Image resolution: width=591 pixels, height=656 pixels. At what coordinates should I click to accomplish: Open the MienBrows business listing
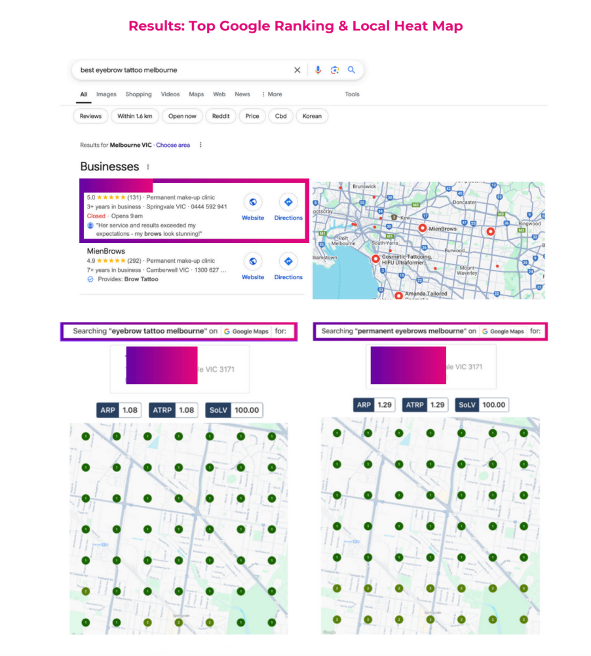[x=106, y=251]
